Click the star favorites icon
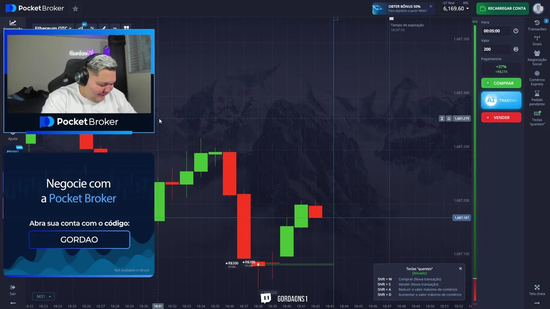The image size is (550, 309). pyautogui.click(x=75, y=9)
